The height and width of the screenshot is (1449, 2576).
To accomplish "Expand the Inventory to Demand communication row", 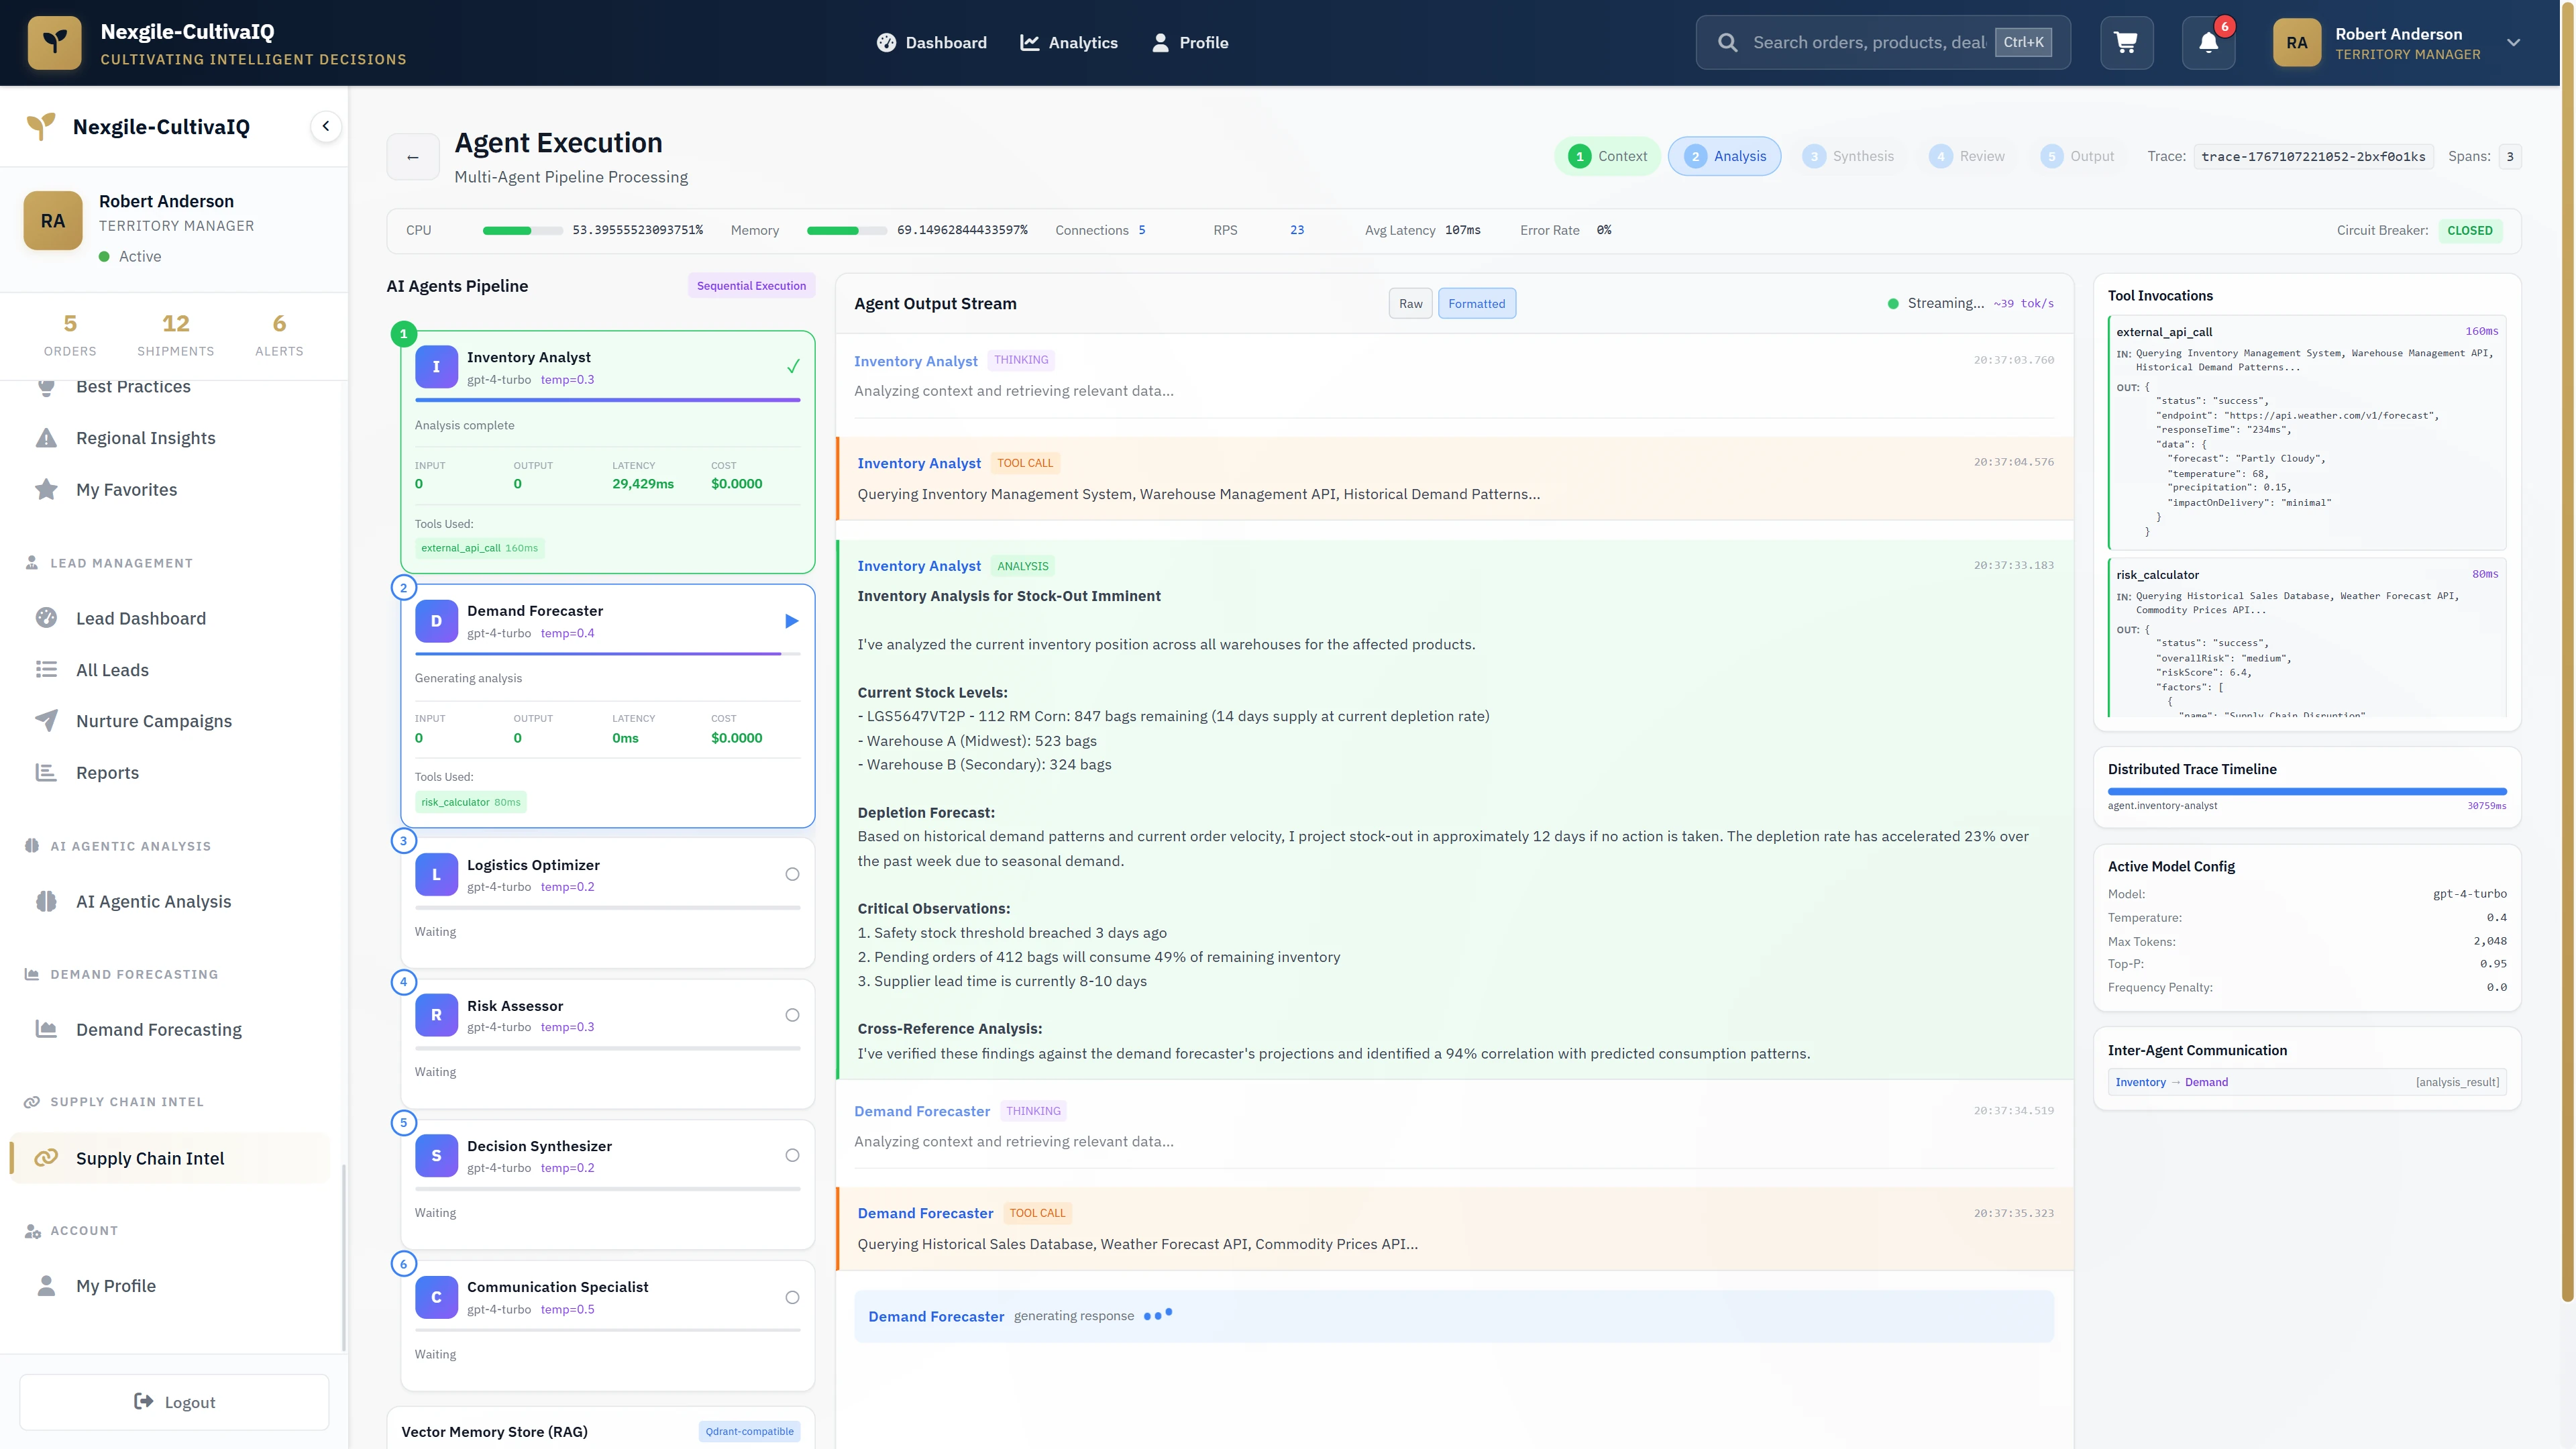I will (2306, 1082).
